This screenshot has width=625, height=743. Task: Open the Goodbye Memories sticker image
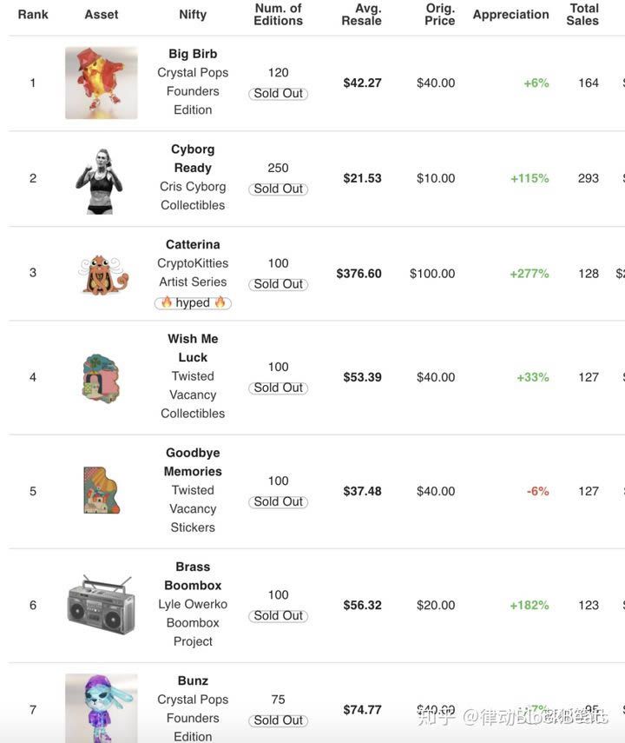(x=102, y=490)
